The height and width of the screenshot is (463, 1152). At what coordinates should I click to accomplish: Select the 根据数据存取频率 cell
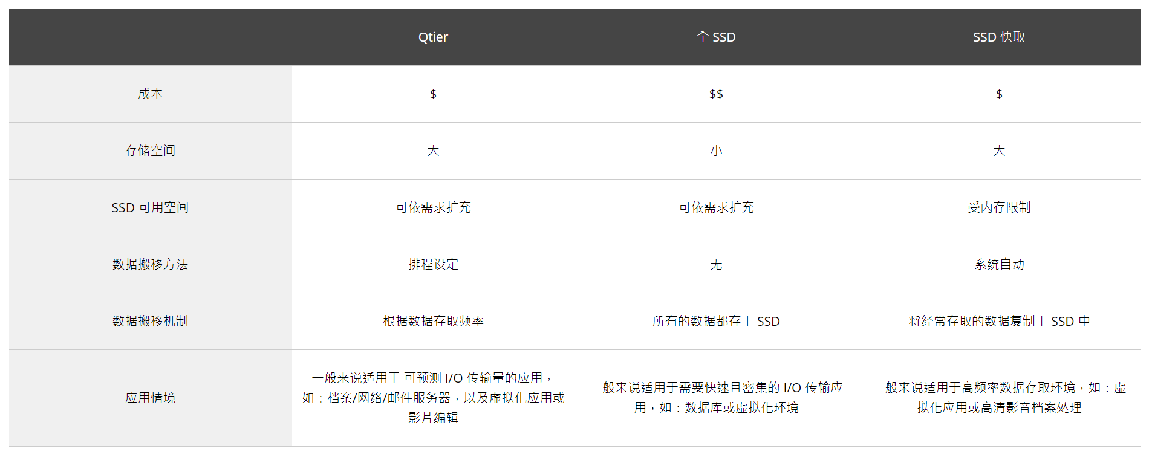433,321
